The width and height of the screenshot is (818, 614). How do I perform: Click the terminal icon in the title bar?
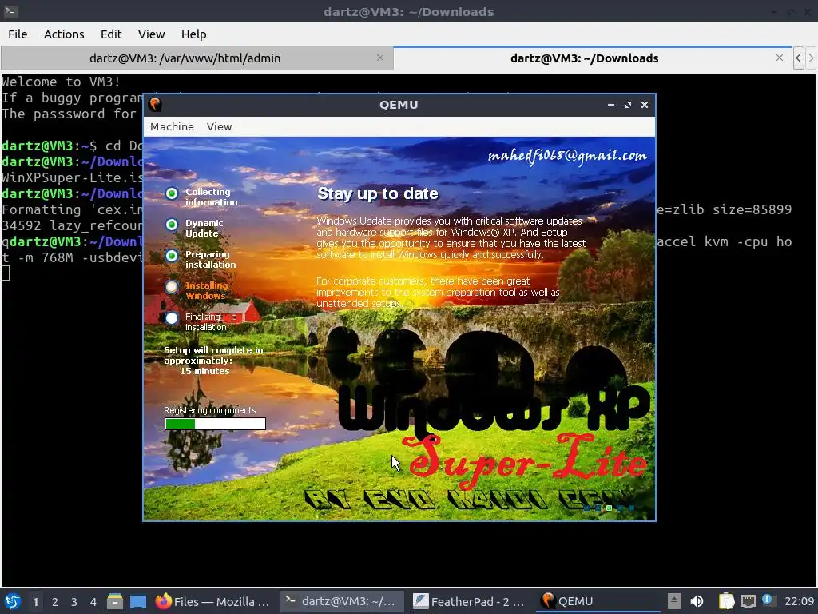(11, 11)
